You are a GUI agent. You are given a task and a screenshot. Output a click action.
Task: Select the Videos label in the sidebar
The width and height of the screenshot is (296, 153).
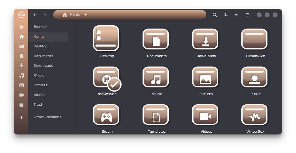point(40,95)
